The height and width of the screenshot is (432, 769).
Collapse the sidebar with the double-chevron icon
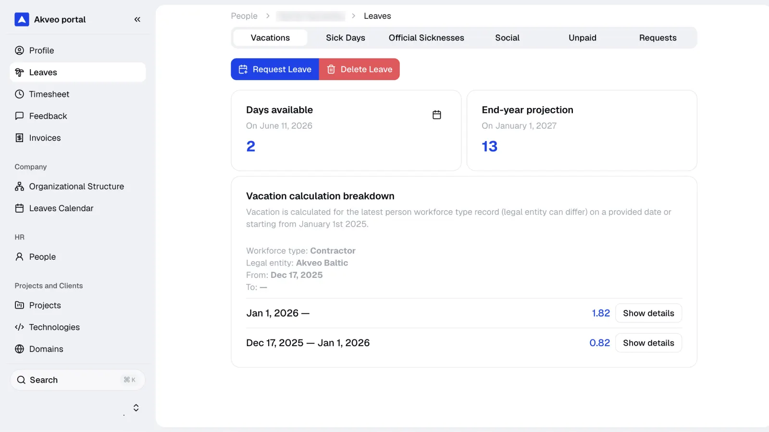pos(137,20)
